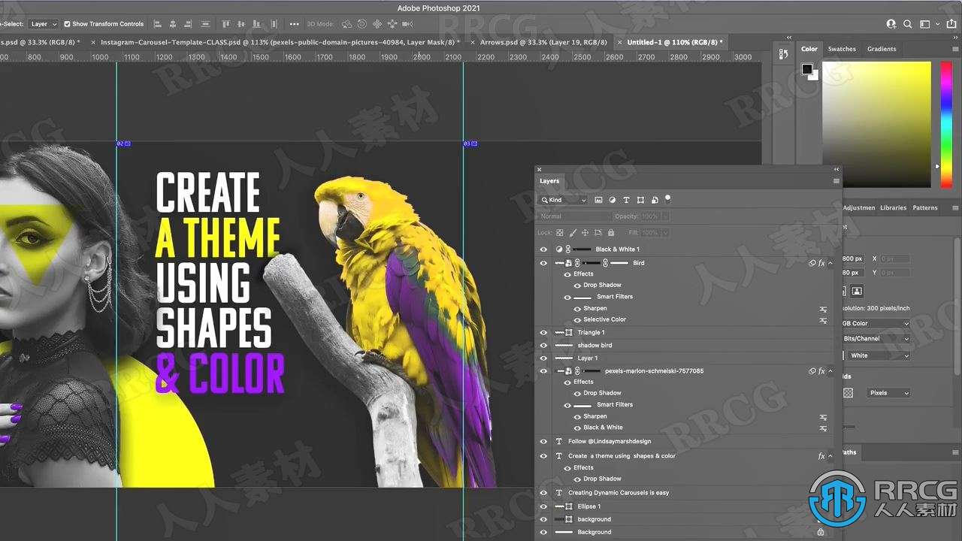Click the lock all padlock icon
962x541 pixels.
click(x=611, y=233)
